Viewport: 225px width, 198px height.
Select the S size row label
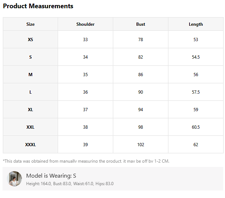[30, 57]
